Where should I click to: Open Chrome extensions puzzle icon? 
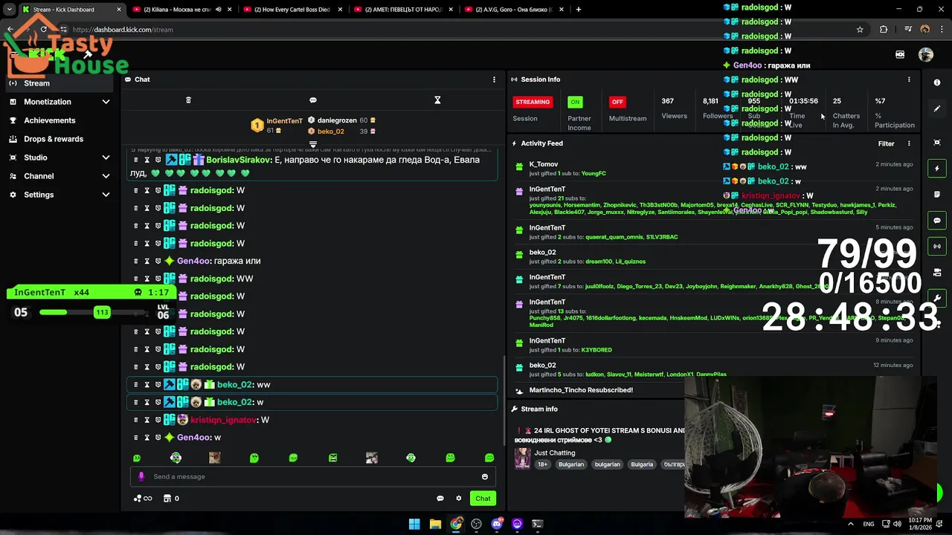[x=884, y=30]
